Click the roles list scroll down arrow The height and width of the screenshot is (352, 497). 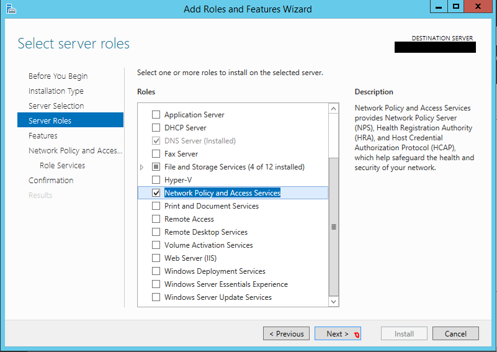point(333,302)
